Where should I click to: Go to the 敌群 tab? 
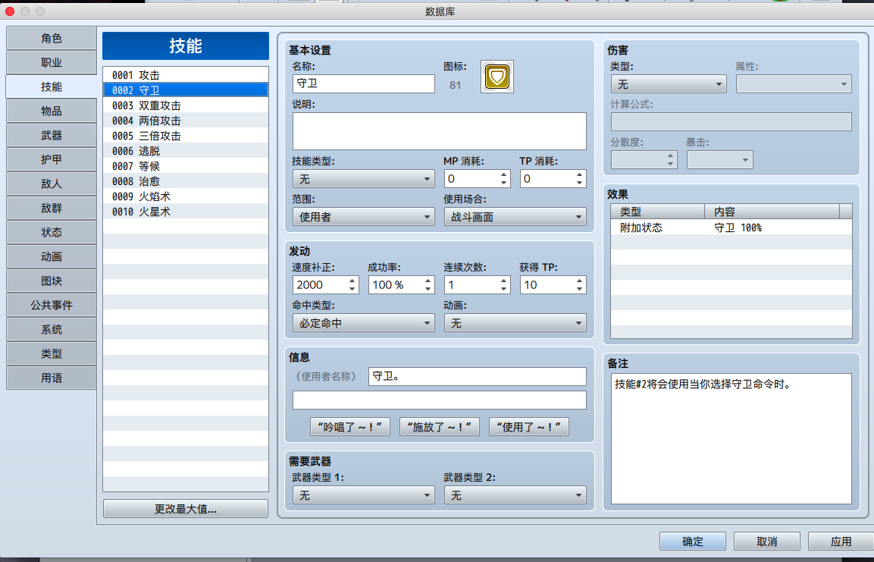(x=52, y=208)
